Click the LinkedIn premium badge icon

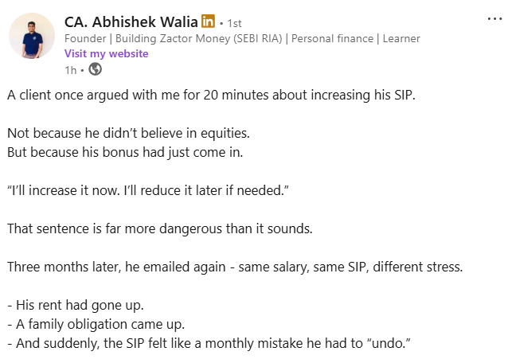tap(209, 21)
